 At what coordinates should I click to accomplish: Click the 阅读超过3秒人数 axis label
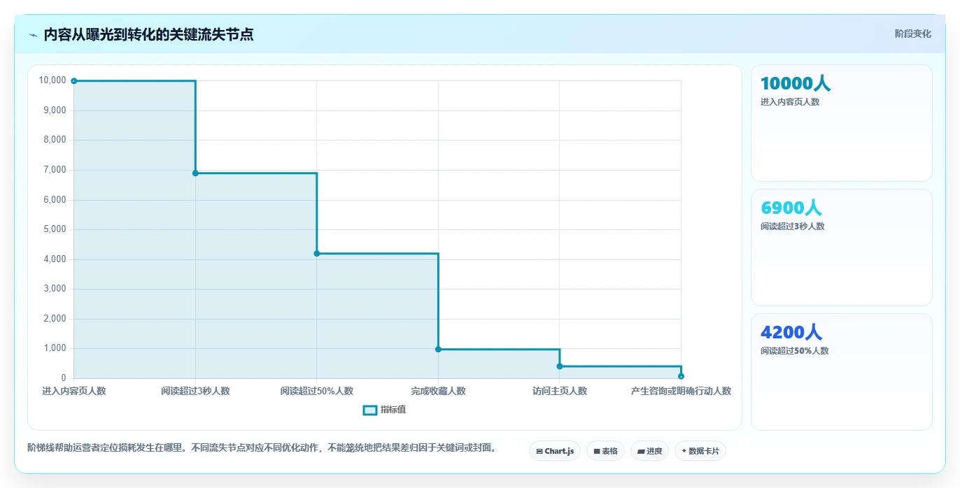(x=195, y=391)
